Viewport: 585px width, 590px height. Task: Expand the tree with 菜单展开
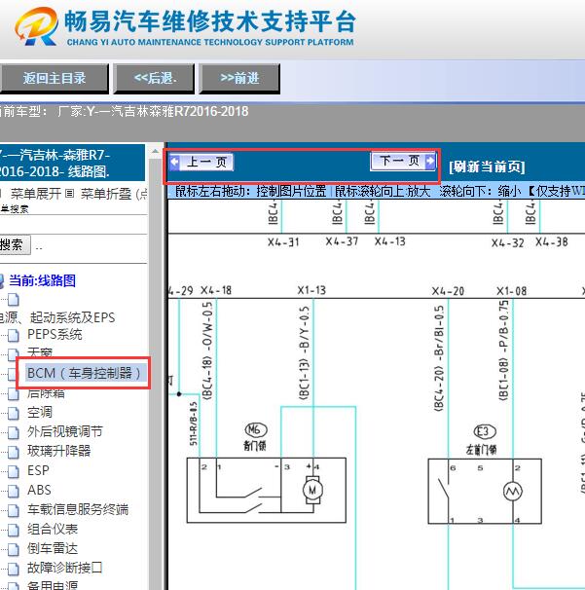(36, 194)
